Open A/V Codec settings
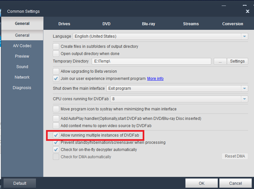The width and height of the screenshot is (254, 189). (22, 46)
